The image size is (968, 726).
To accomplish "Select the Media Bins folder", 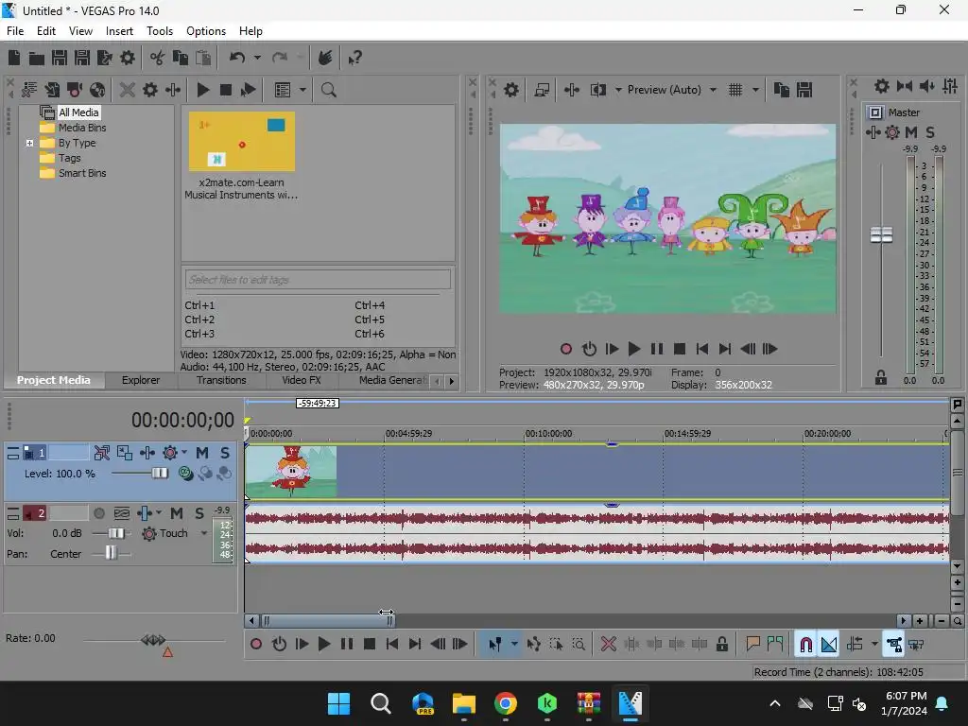I will (82, 128).
